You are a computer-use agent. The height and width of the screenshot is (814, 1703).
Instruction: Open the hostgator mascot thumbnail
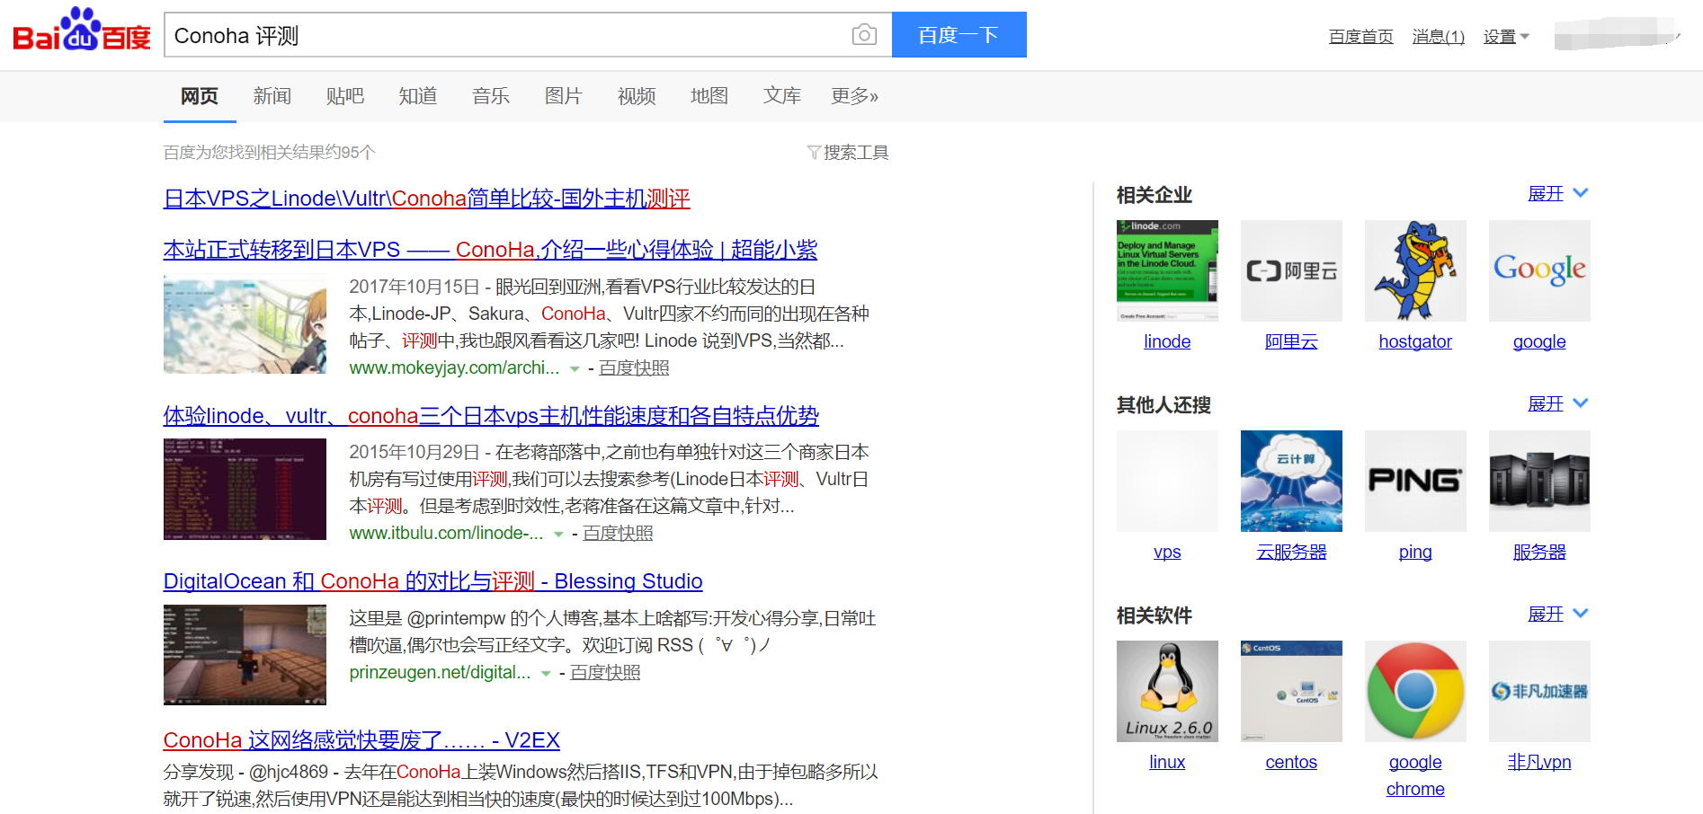(1415, 270)
